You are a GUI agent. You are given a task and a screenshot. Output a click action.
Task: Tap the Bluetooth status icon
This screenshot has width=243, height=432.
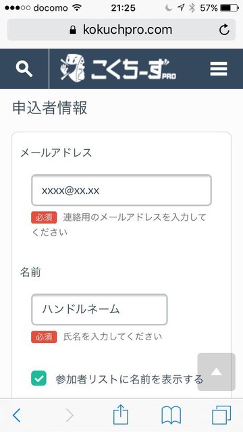pos(192,8)
